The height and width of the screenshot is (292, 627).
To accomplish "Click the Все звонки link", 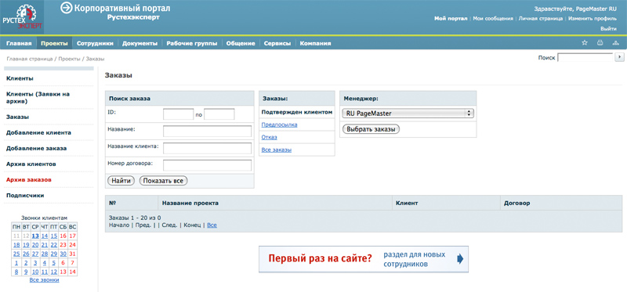I will (45, 280).
